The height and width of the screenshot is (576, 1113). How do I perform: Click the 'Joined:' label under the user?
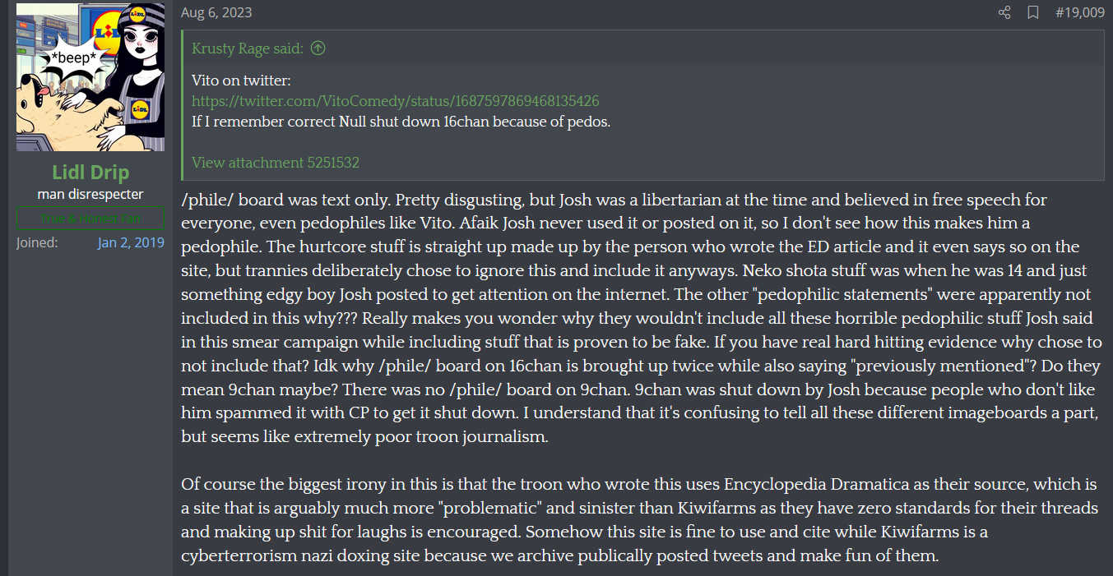click(x=37, y=242)
